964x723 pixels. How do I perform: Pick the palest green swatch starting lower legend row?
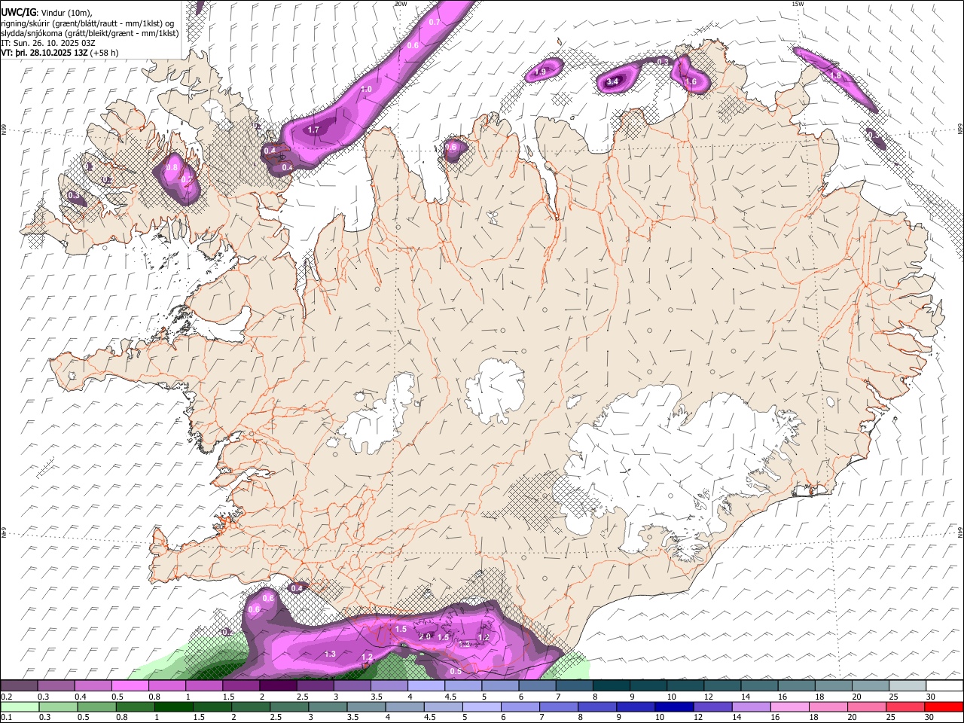click(x=20, y=706)
